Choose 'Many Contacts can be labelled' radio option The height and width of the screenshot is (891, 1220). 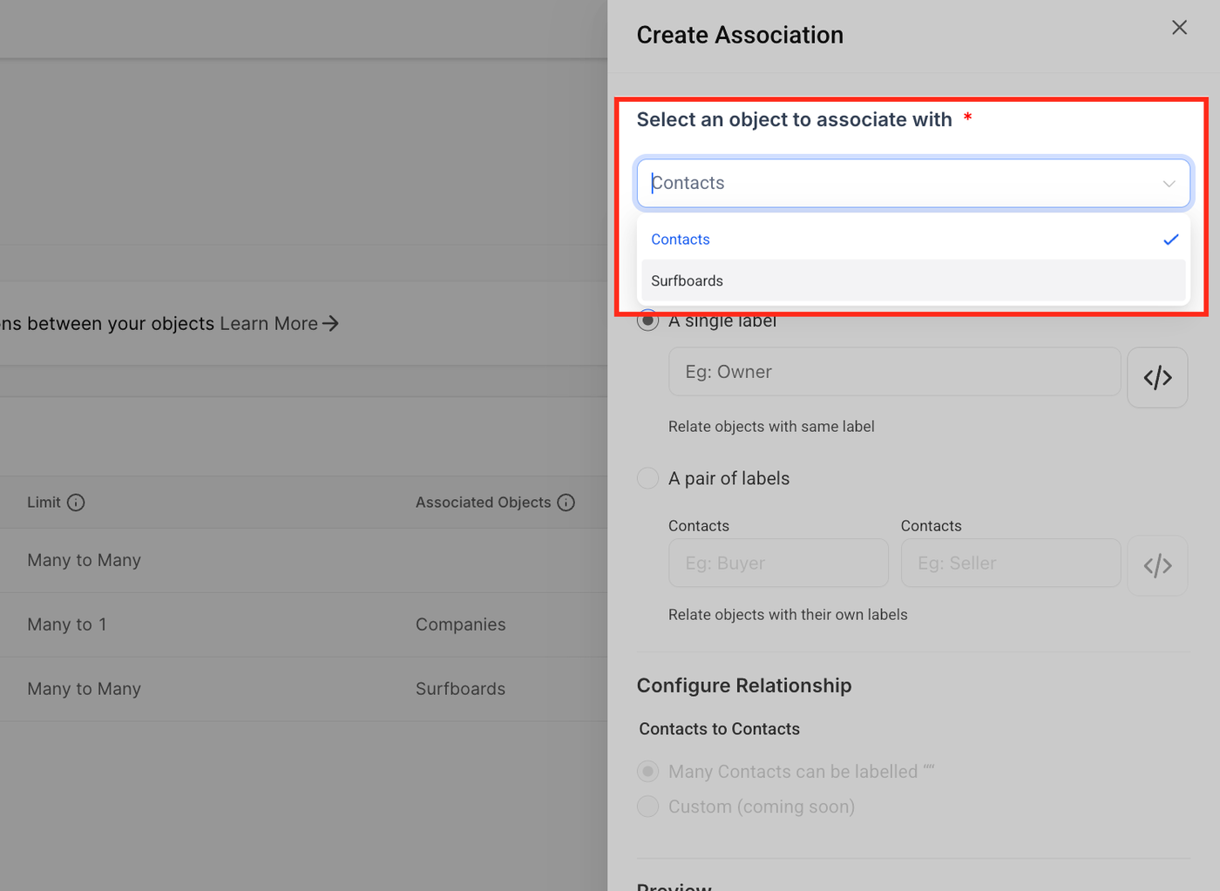coord(647,772)
